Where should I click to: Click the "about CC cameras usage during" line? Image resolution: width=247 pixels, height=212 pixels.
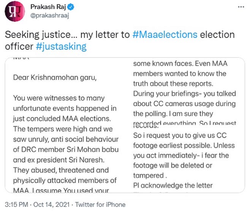[x=184, y=104]
